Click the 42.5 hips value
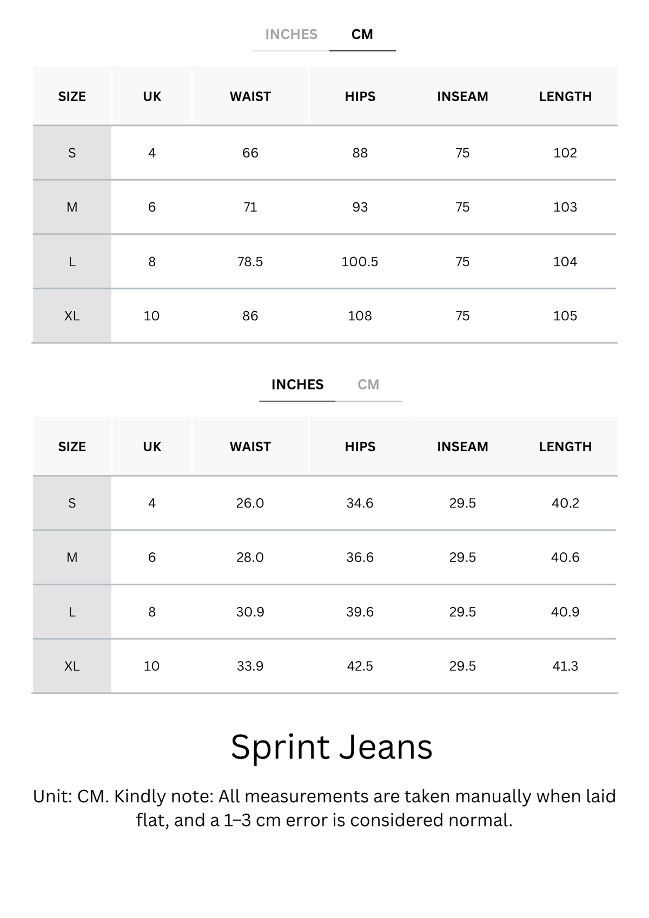 360,666
